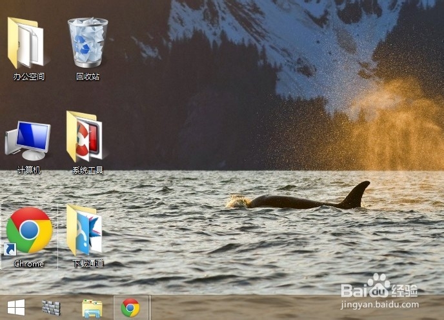
Task: Open the brick wall taskbar app
Action: 51,308
